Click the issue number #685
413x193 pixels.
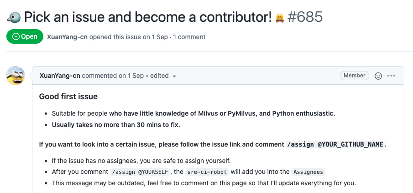[x=305, y=17]
